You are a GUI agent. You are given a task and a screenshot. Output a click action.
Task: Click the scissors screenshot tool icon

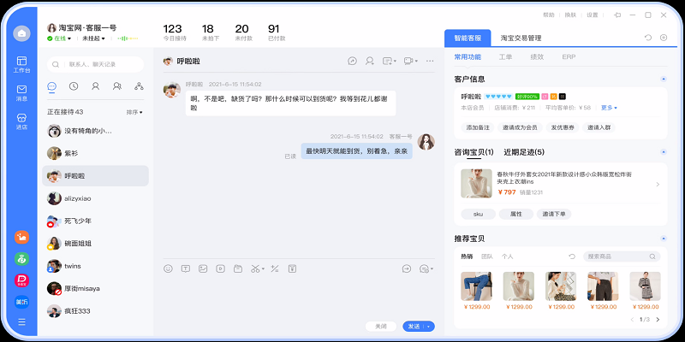pyautogui.click(x=255, y=268)
